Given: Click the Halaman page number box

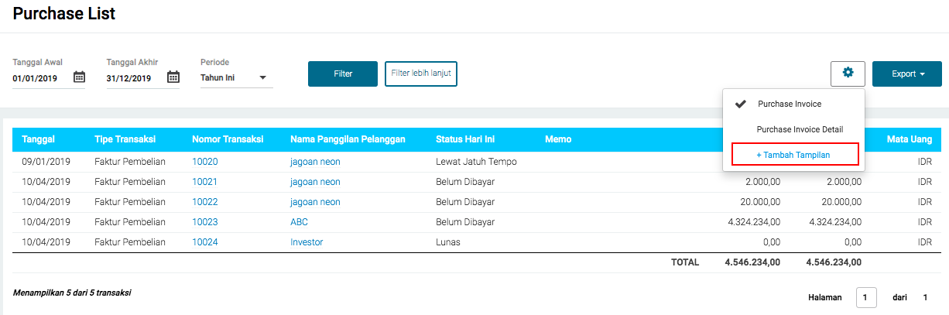Looking at the screenshot, I should pos(866,297).
